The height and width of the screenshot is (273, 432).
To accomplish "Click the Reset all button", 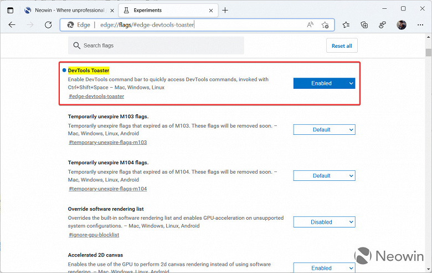I will (x=342, y=46).
